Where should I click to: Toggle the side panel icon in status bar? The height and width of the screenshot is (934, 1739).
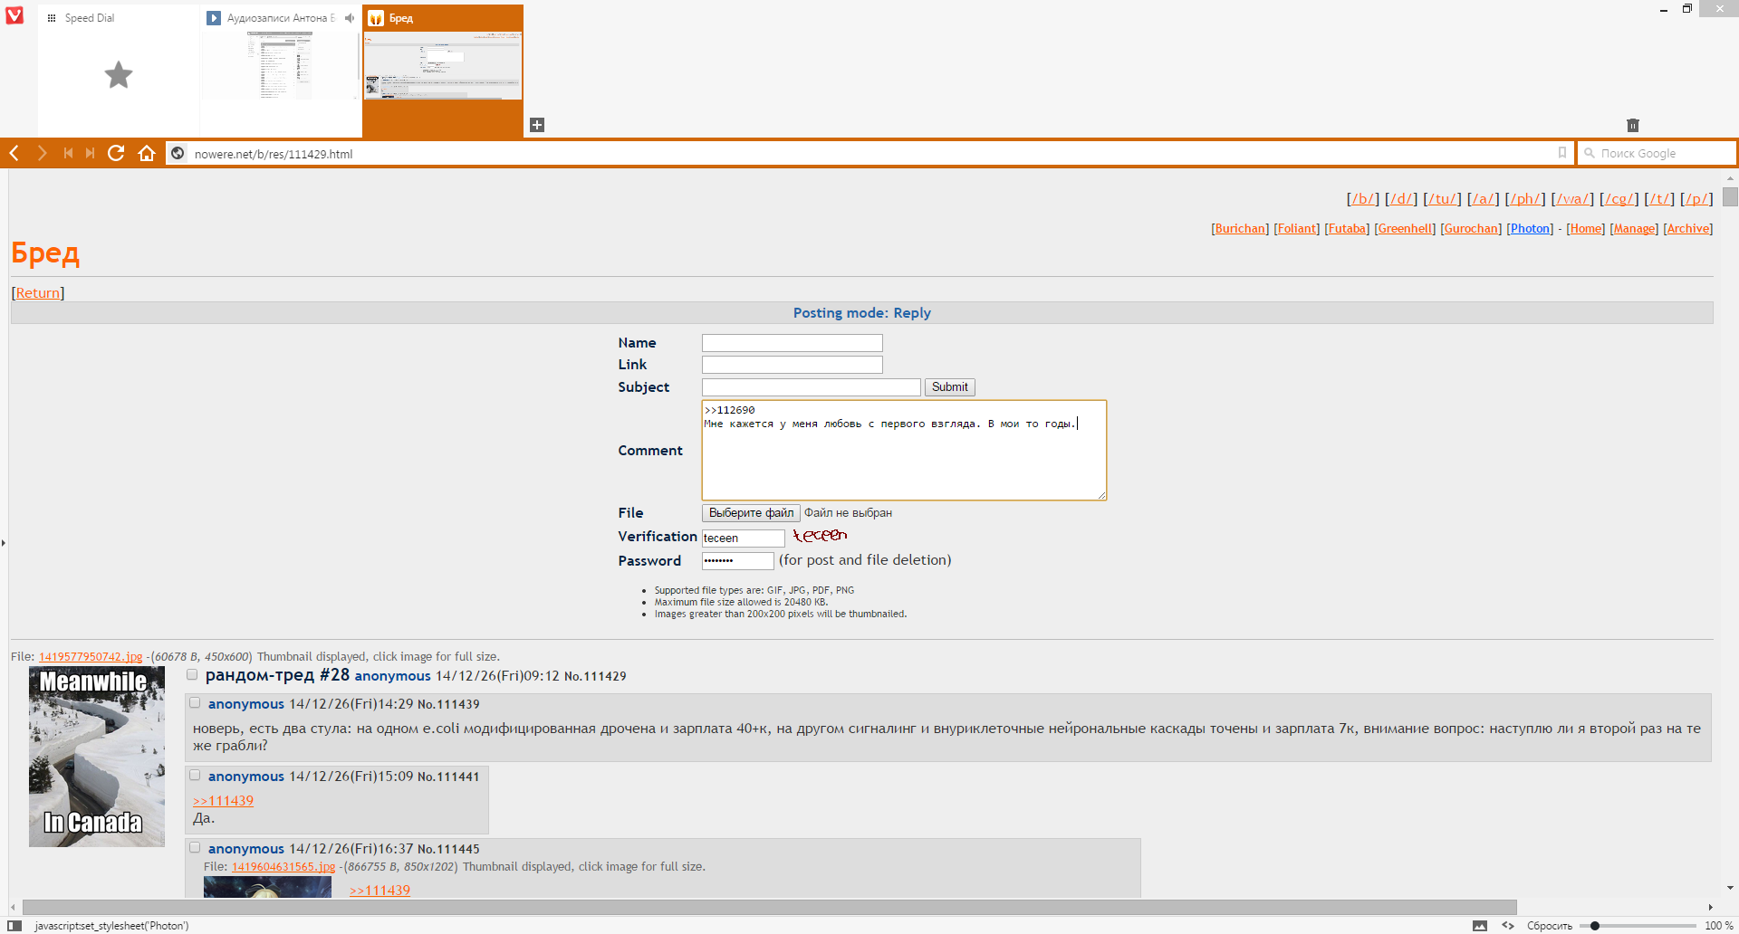[x=14, y=925]
